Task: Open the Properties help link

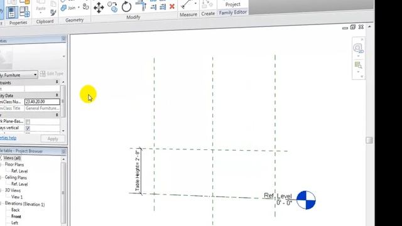Action: click(8, 138)
